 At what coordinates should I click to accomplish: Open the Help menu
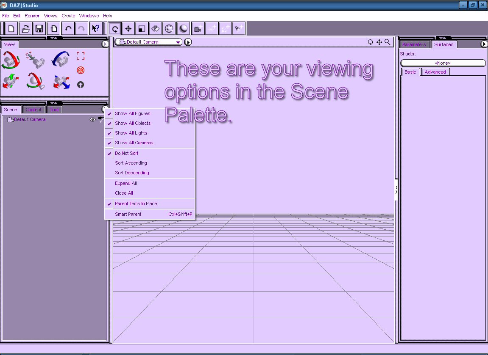107,16
